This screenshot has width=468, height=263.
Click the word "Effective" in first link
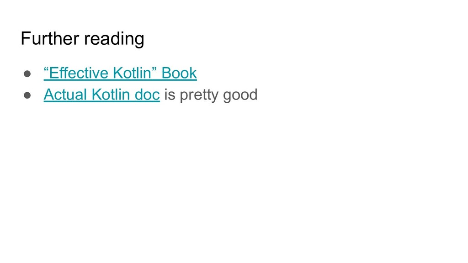pyautogui.click(x=79, y=73)
